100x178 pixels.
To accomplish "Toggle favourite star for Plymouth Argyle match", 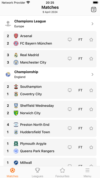I will pos(91,147).
